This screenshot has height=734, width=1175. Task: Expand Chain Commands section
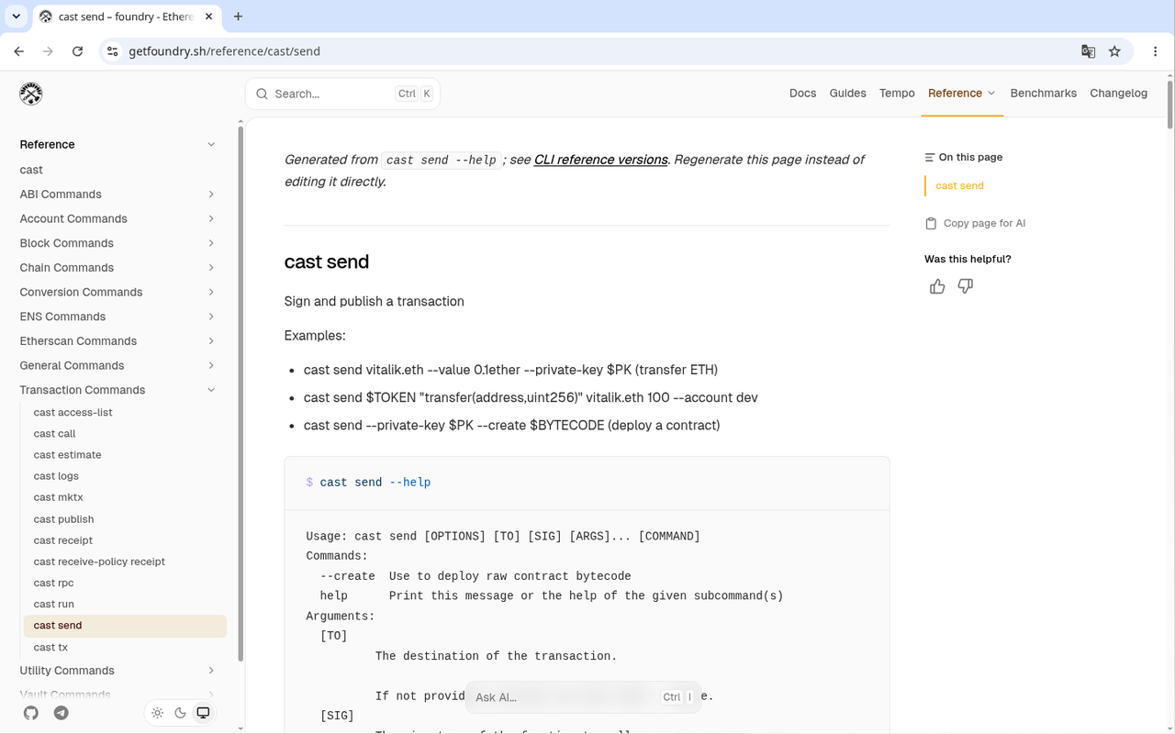click(211, 268)
